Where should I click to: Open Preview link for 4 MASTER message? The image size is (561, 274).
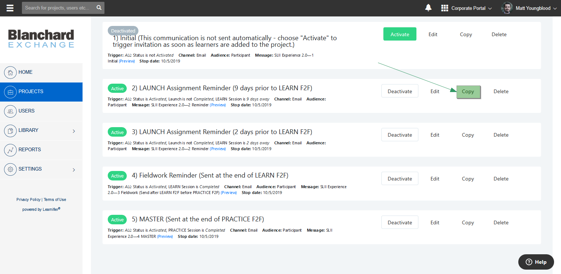[x=165, y=236]
